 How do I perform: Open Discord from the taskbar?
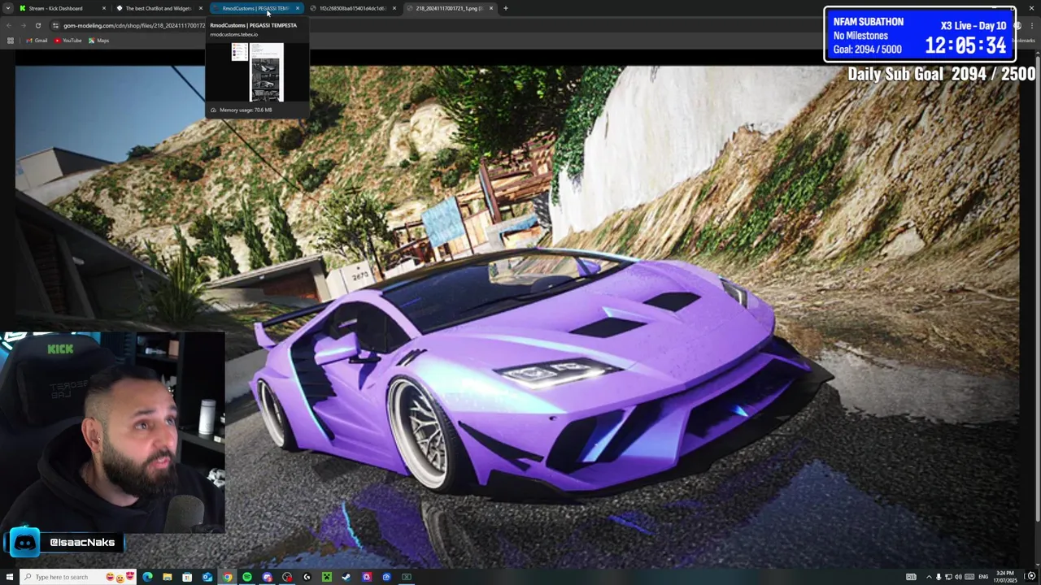[267, 577]
